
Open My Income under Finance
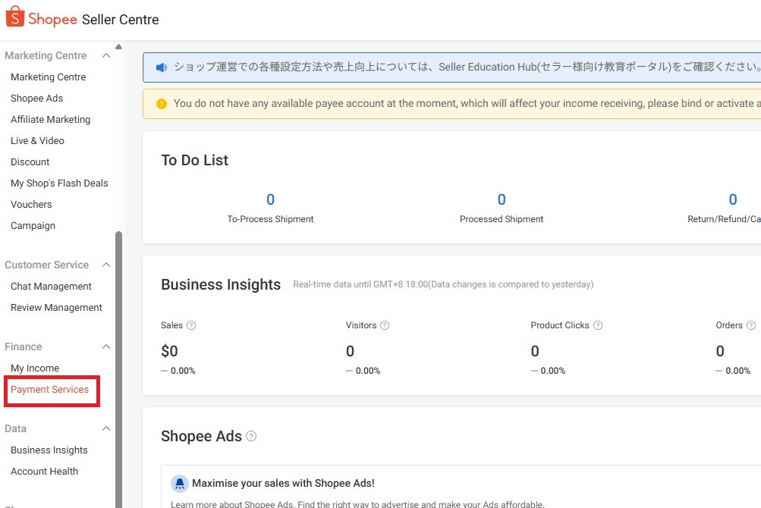tap(35, 368)
